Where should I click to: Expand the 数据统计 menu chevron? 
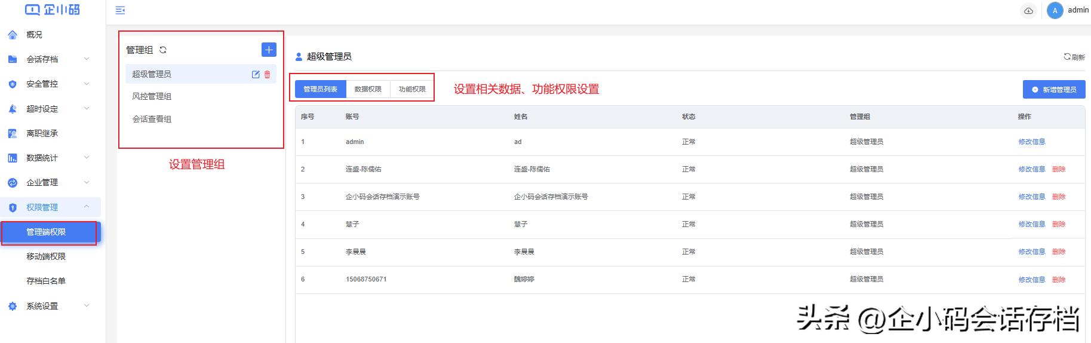(87, 158)
